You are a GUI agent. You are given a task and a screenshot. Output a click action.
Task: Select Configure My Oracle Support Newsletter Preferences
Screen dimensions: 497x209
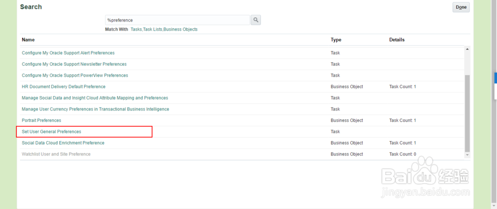click(74, 64)
